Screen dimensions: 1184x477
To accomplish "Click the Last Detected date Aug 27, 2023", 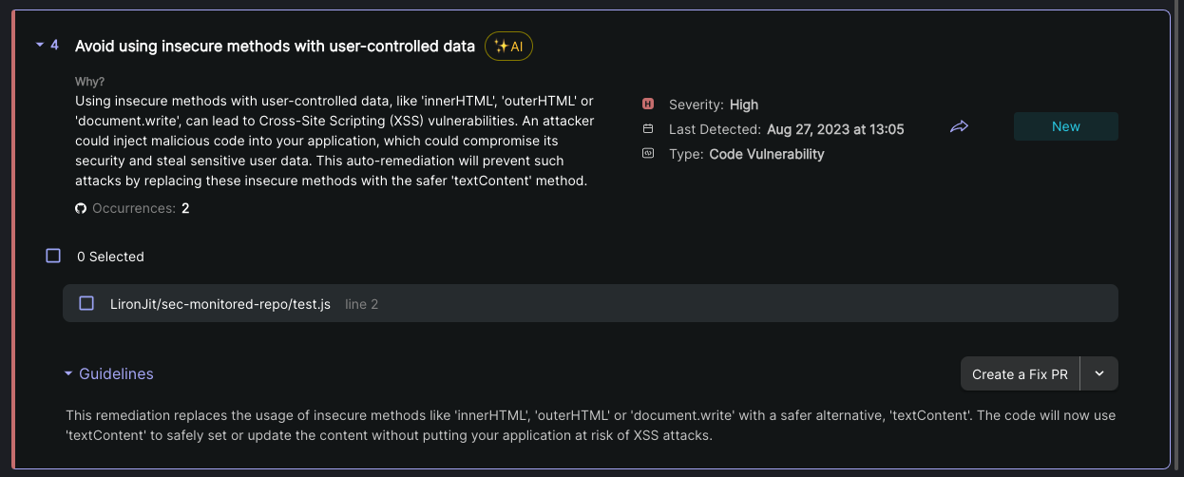I will (x=835, y=129).
